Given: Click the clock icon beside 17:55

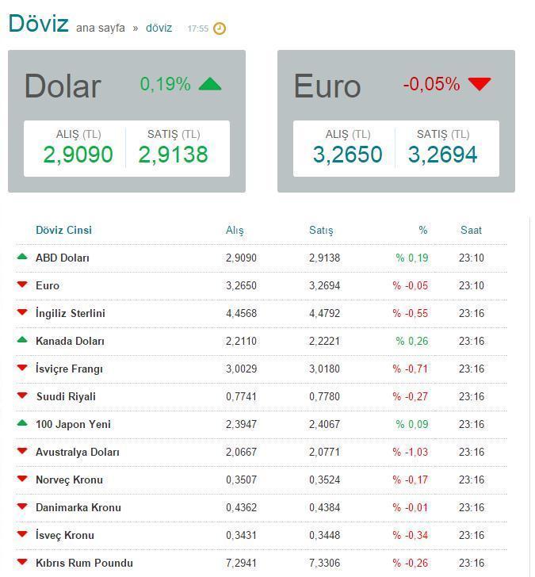Looking at the screenshot, I should [220, 29].
